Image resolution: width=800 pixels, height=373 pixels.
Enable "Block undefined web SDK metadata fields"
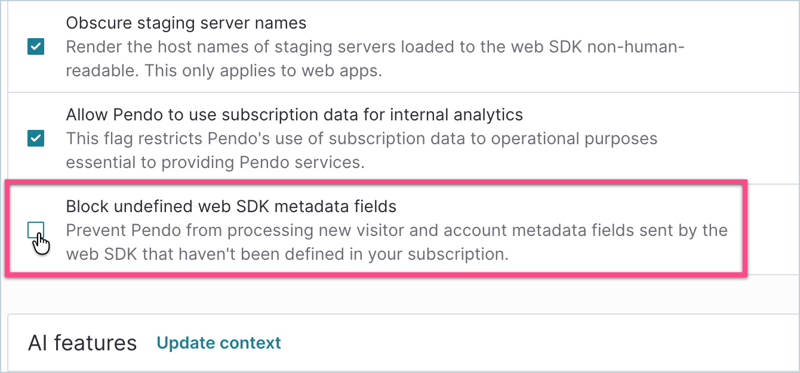(x=36, y=230)
